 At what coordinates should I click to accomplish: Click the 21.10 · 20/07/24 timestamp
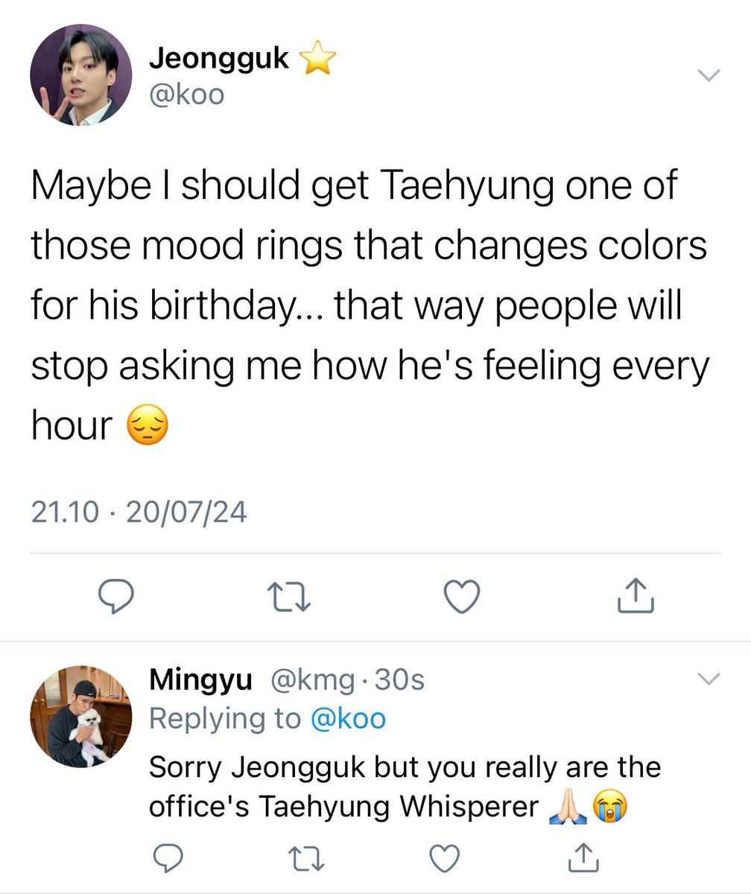(139, 512)
